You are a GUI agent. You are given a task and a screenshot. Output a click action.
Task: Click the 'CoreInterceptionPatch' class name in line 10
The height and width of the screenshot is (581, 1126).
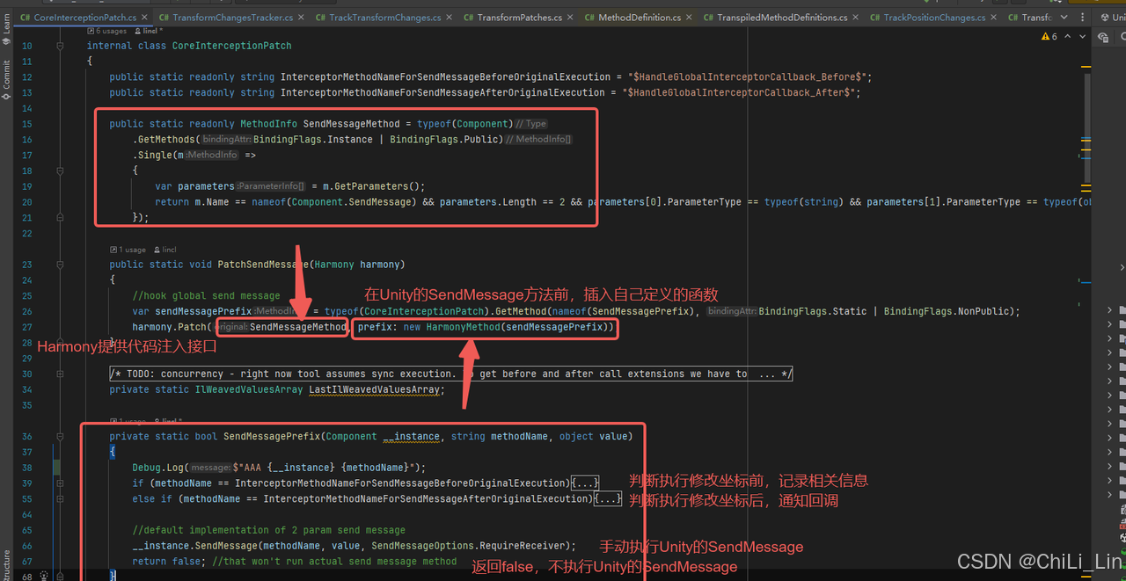coord(231,46)
